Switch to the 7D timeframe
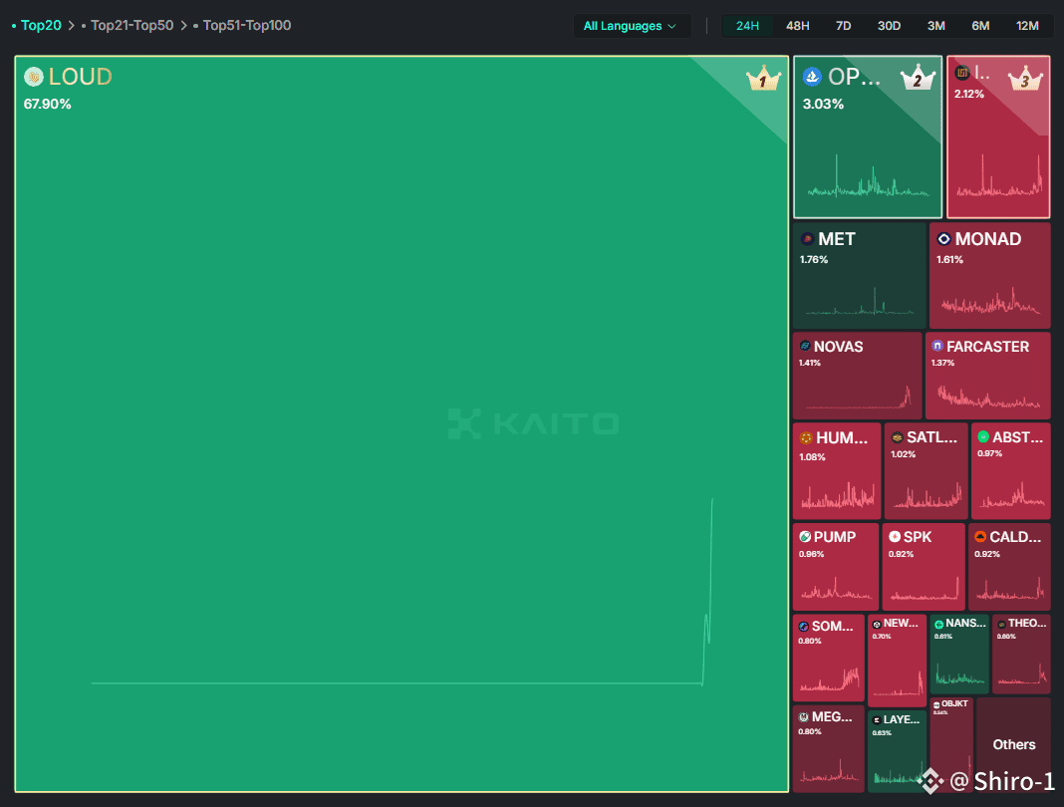Image resolution: width=1064 pixels, height=807 pixels. 843,26
